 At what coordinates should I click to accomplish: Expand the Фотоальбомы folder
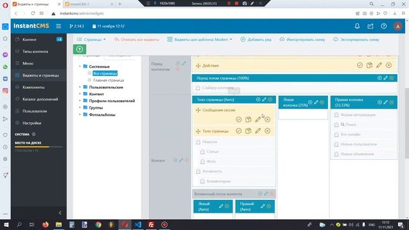(x=80, y=114)
